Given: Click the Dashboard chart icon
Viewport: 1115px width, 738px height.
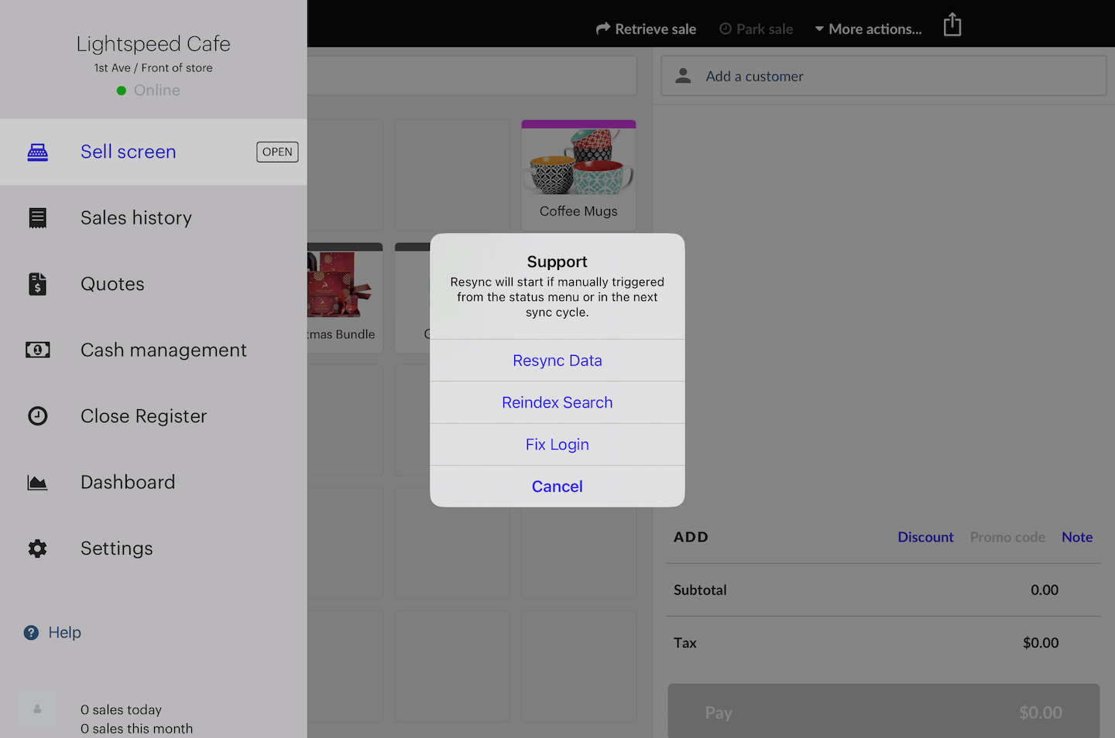Looking at the screenshot, I should click(x=38, y=483).
